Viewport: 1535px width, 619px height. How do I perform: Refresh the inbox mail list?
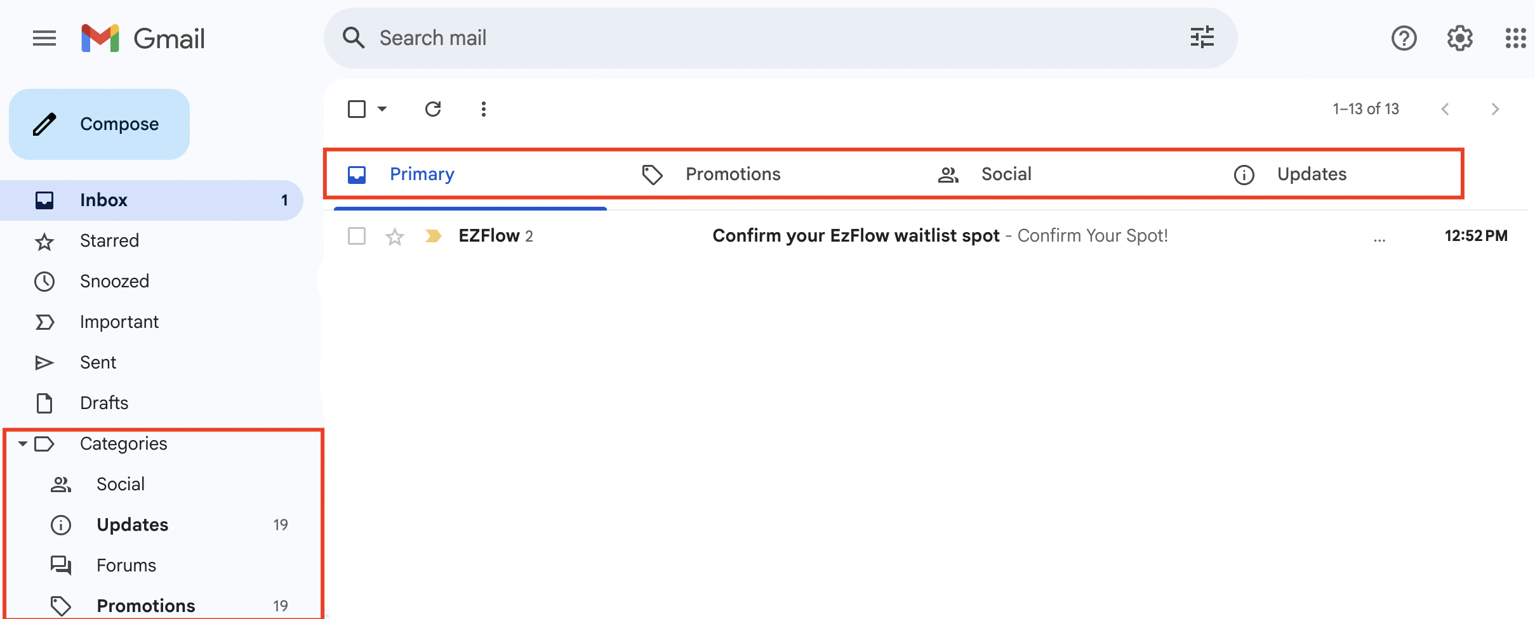click(x=433, y=109)
